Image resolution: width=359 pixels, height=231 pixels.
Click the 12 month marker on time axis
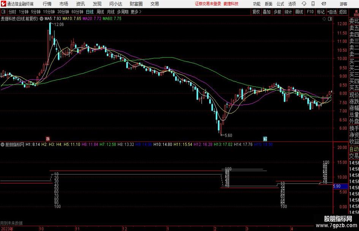tap(125, 229)
